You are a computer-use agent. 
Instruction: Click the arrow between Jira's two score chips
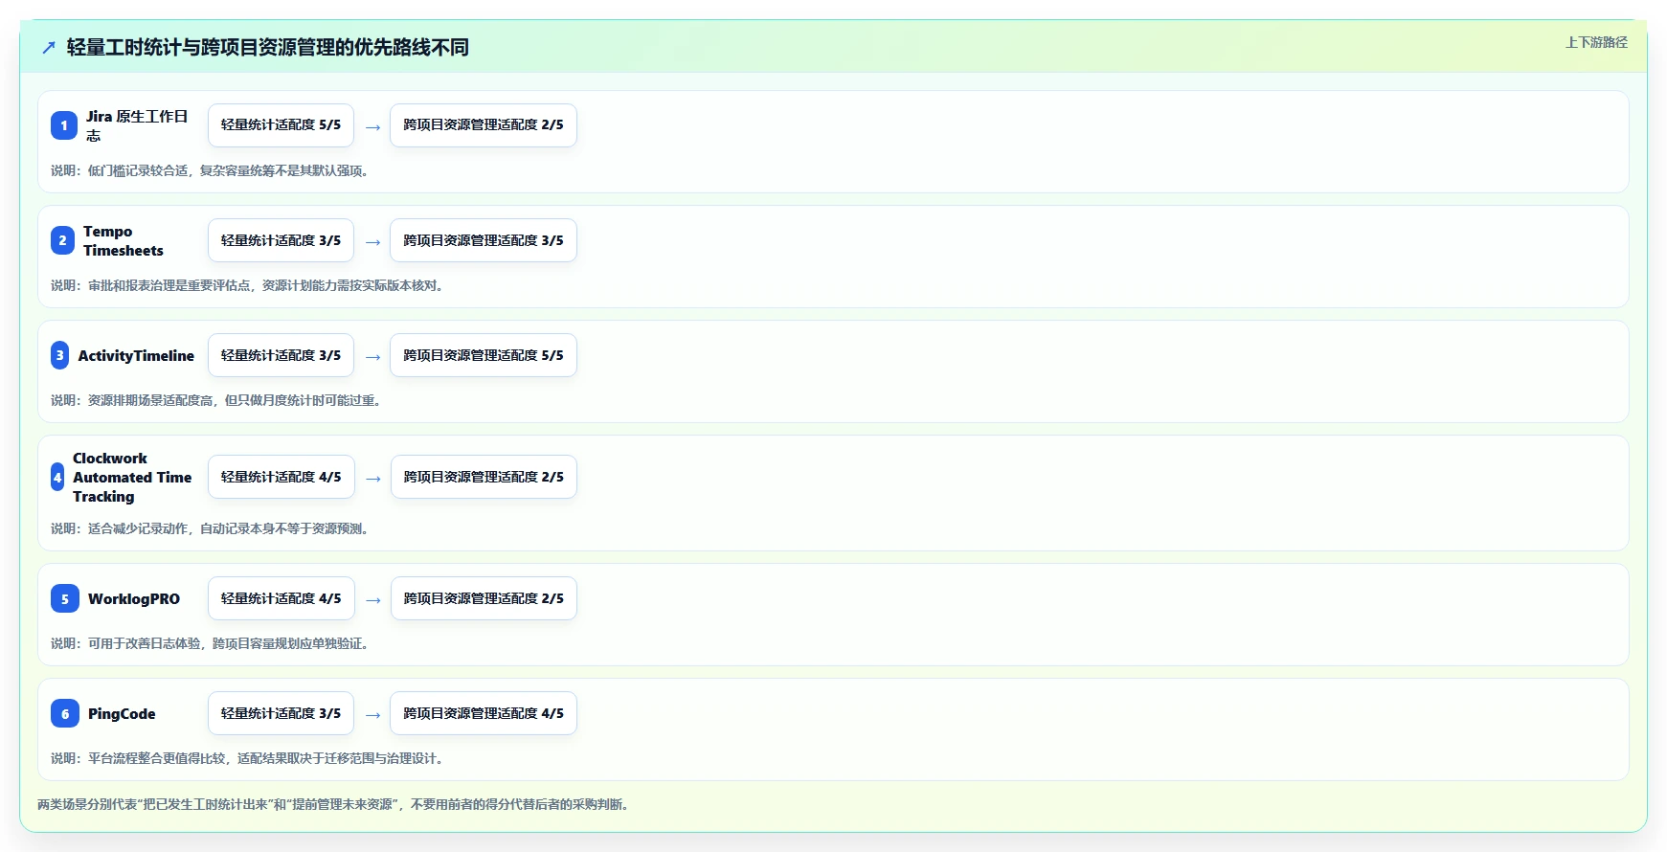372,126
